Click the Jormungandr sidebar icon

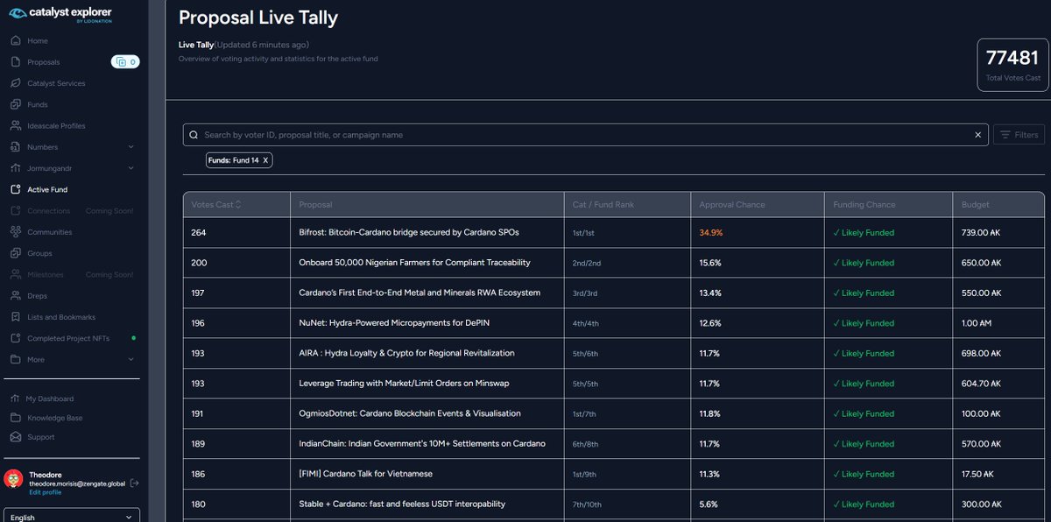15,168
